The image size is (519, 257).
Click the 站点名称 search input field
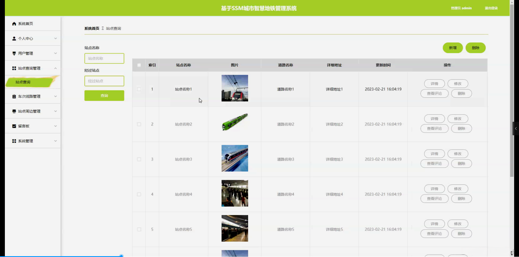(104, 58)
